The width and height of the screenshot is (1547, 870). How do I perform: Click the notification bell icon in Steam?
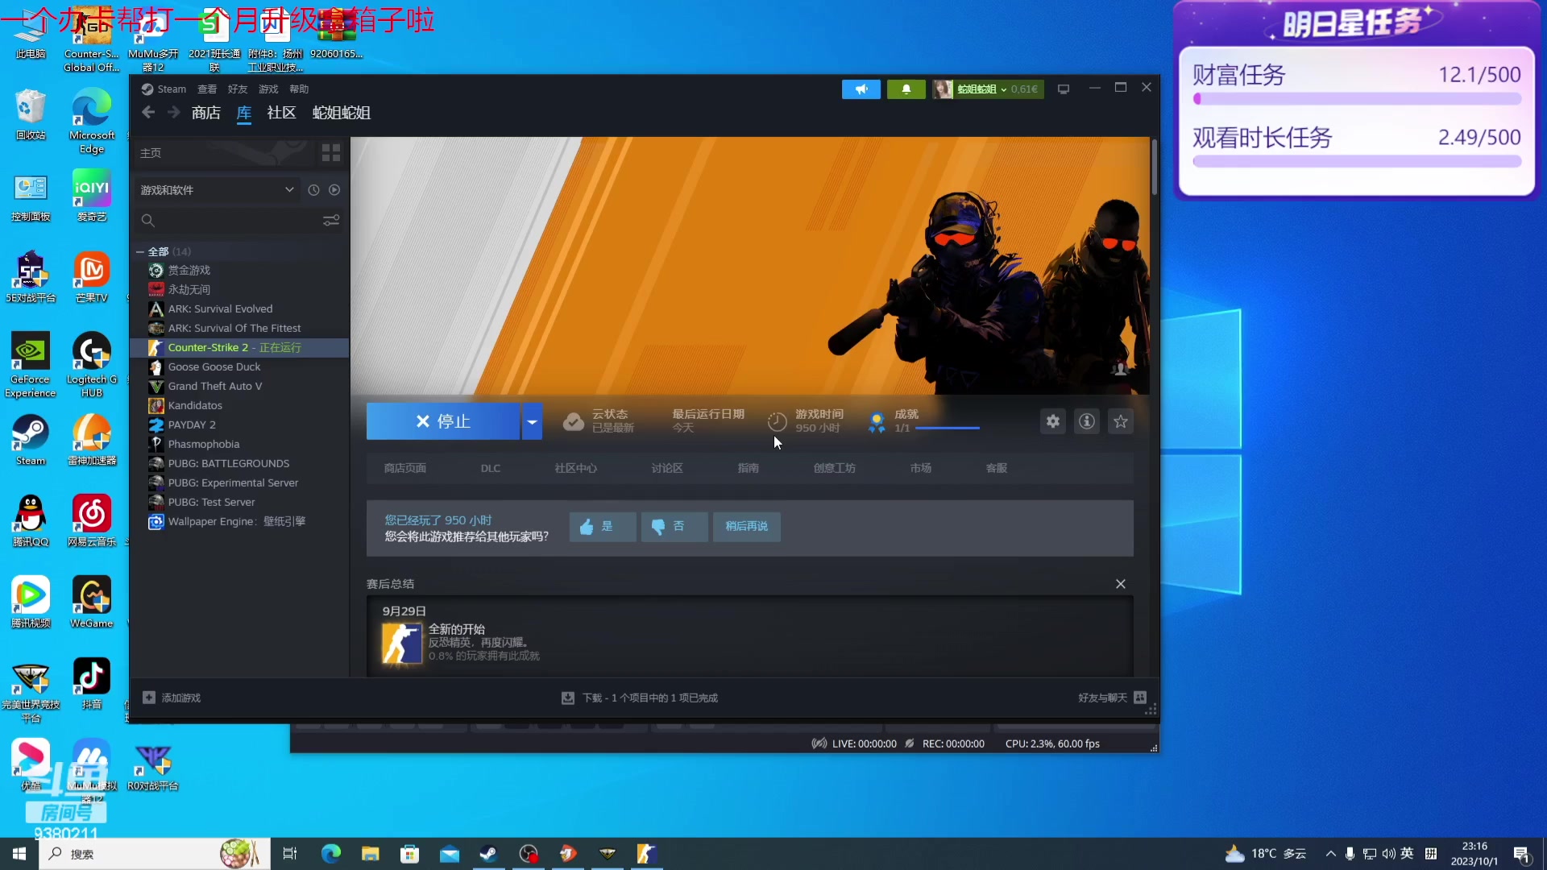pyautogui.click(x=906, y=88)
